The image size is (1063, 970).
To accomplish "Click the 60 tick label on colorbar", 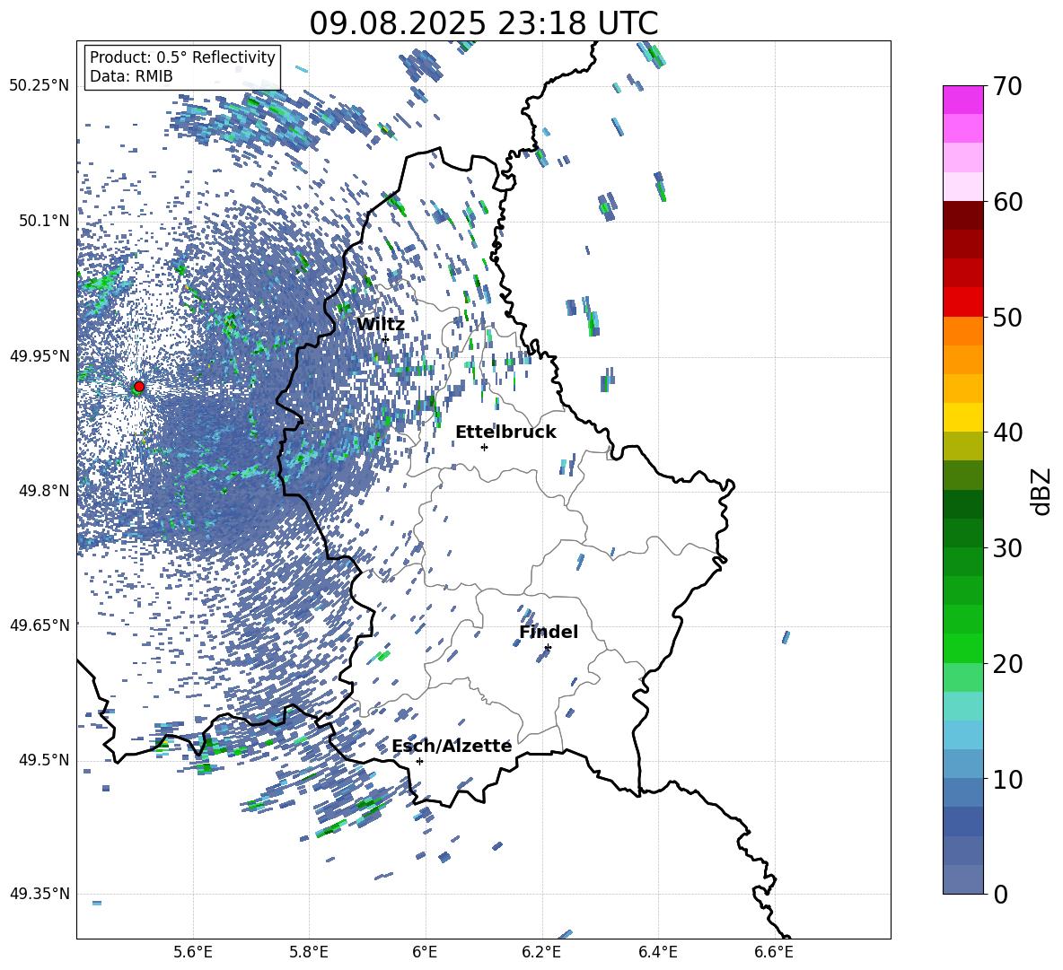I will pyautogui.click(x=1007, y=202).
